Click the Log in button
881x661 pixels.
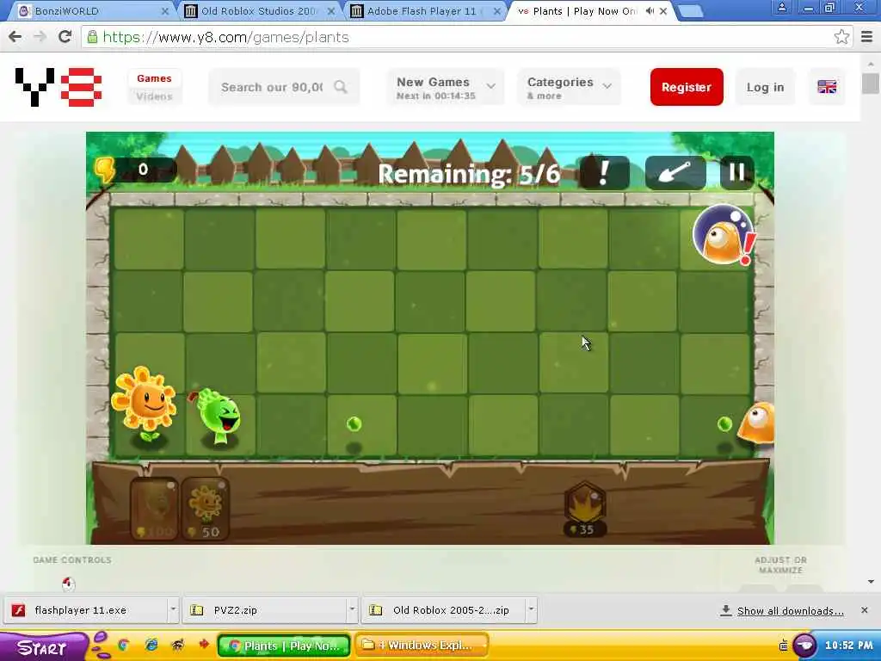point(765,87)
